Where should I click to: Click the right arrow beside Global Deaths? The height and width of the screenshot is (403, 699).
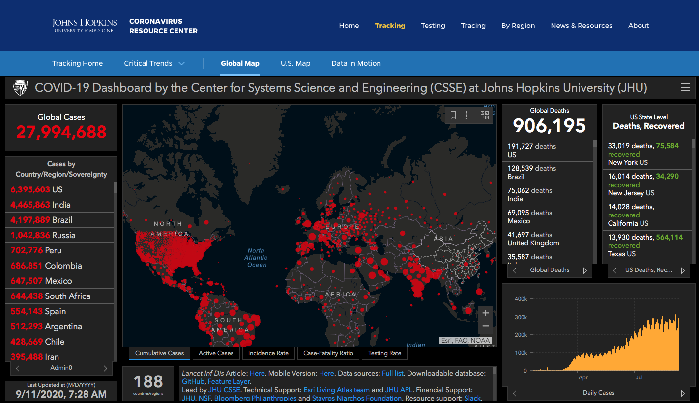[585, 270]
